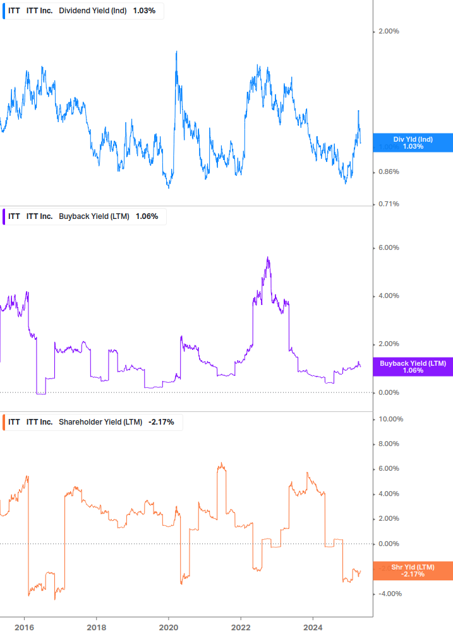Click the blue color bar beside Dividend Yield legend

pyautogui.click(x=4, y=11)
